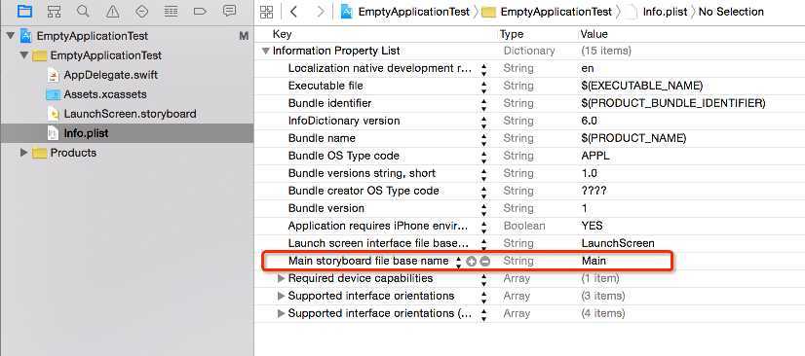
Task: Open the Issue navigator warning icon
Action: point(112,12)
